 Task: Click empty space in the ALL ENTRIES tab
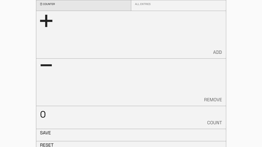click(x=187, y=5)
